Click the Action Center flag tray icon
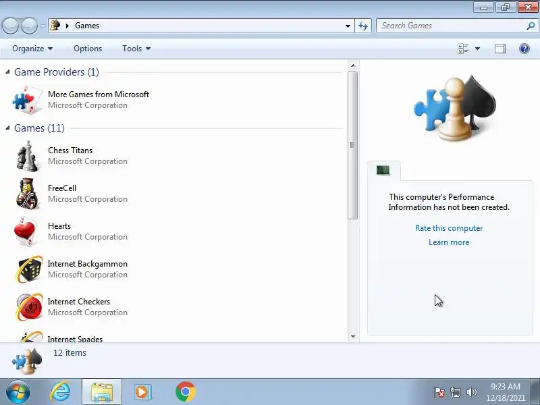The image size is (540, 405). click(x=439, y=392)
